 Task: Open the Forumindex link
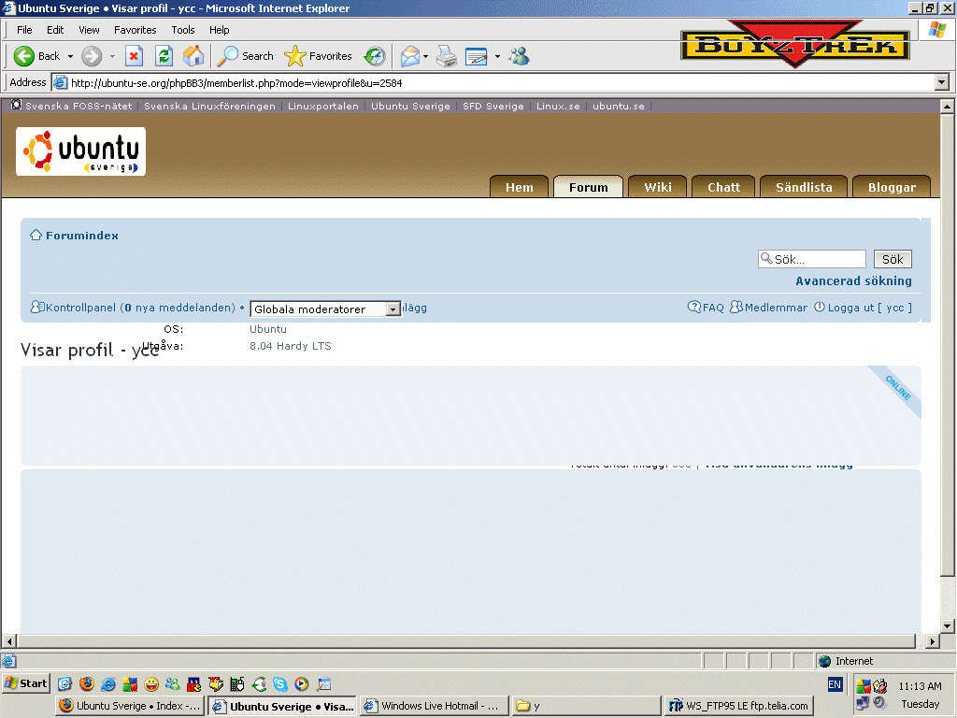(x=82, y=235)
